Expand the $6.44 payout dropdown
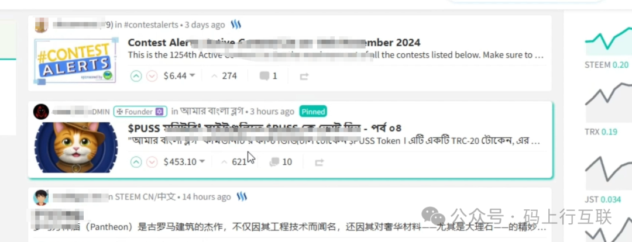 [x=179, y=76]
